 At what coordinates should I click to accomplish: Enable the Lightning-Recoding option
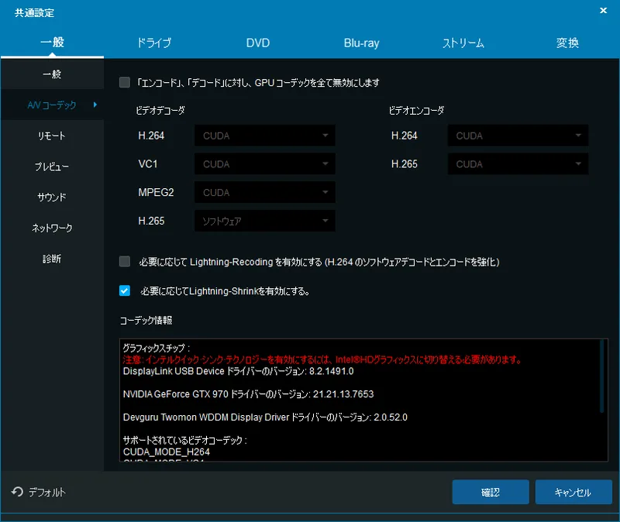(x=124, y=262)
